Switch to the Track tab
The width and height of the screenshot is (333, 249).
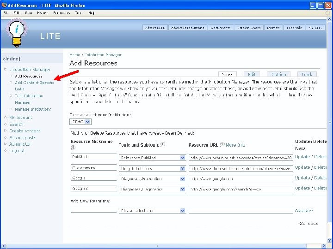[x=307, y=74]
